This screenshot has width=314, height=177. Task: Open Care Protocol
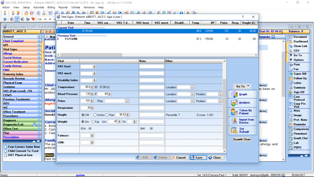point(299,98)
